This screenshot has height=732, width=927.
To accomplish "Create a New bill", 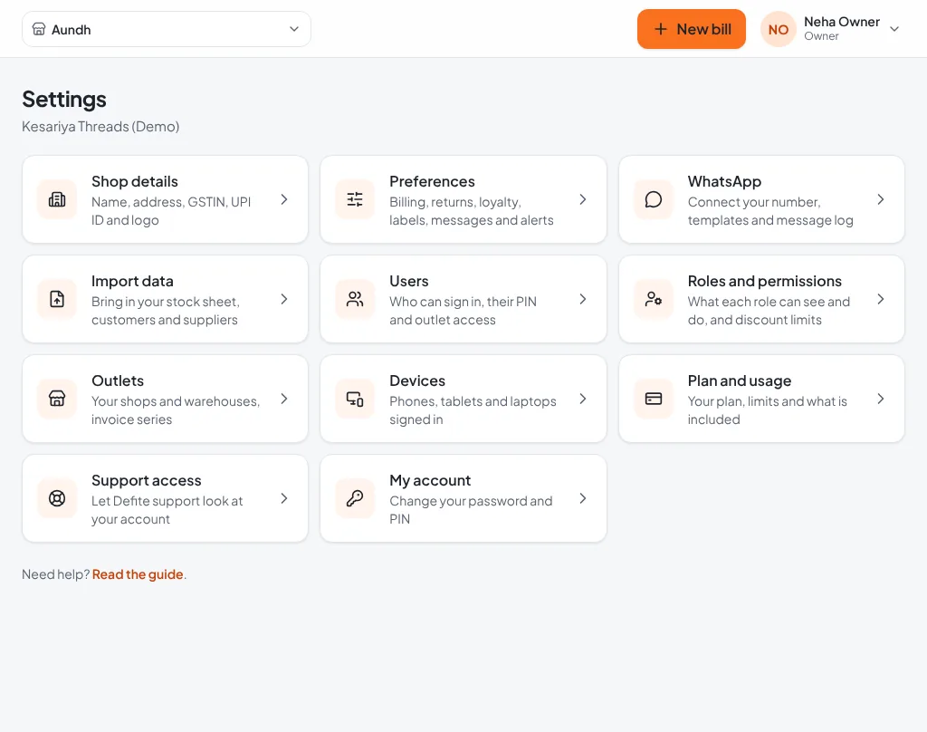I will (x=691, y=29).
